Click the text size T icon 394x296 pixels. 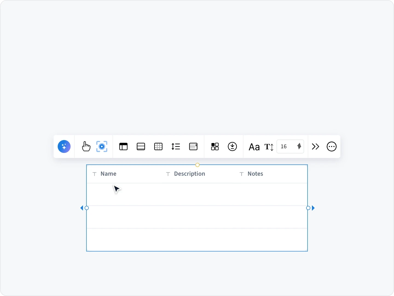click(x=269, y=147)
